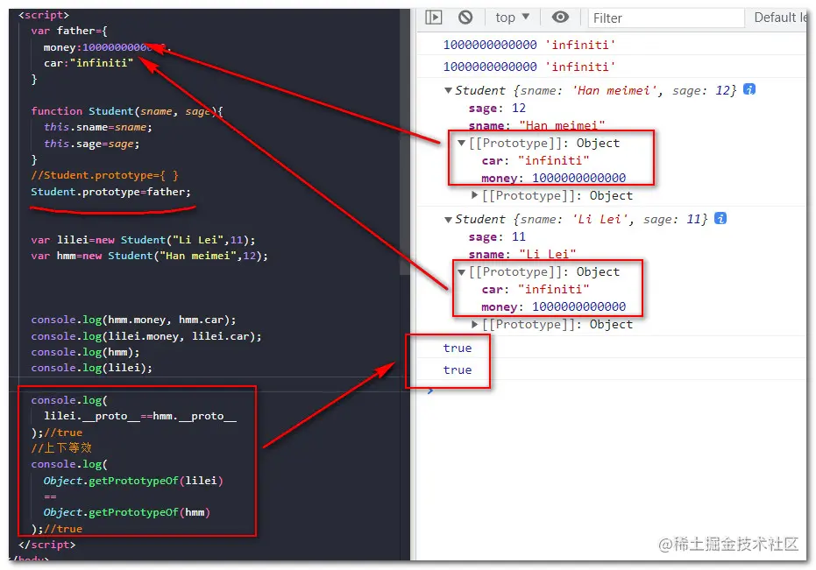Click the console.log(hmm.money, hmm.car) line

point(133,320)
